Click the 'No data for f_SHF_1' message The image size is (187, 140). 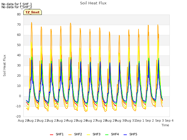pos(17,4)
